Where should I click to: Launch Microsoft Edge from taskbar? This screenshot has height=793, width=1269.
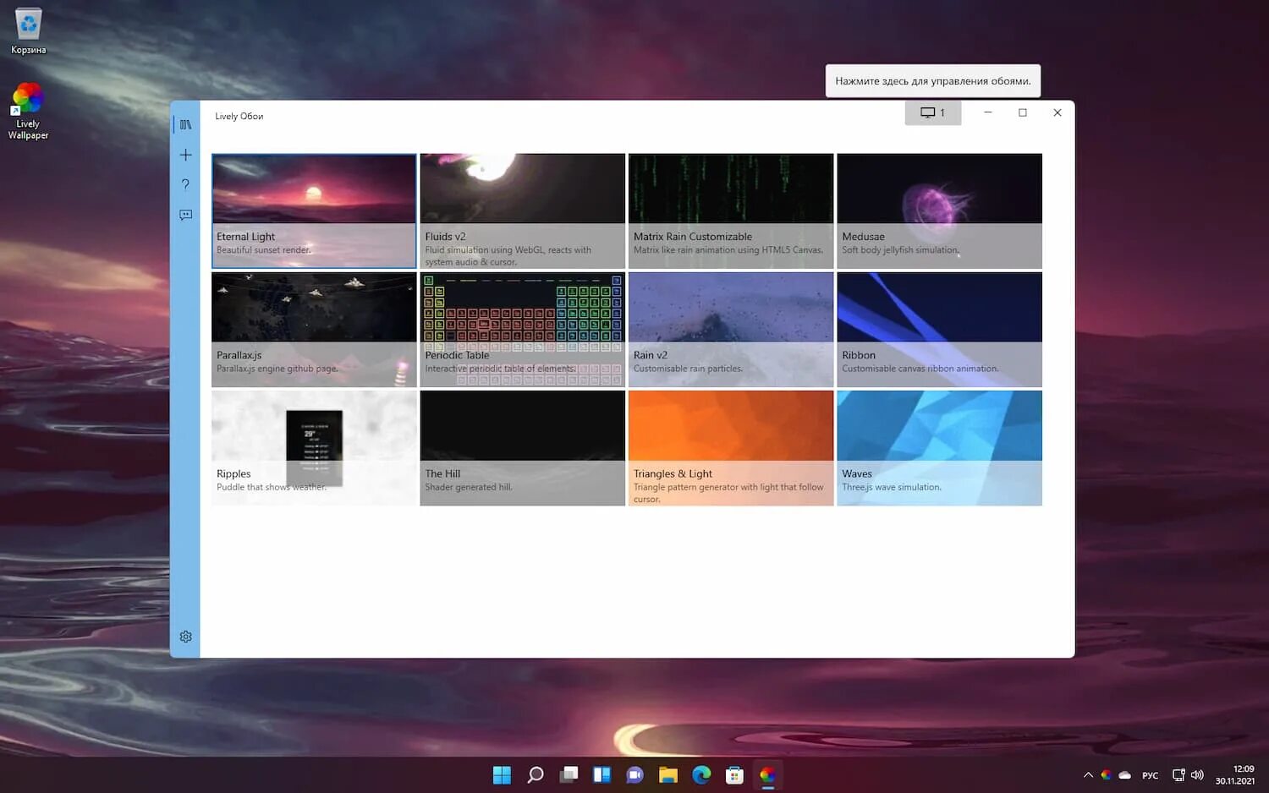coord(701,775)
